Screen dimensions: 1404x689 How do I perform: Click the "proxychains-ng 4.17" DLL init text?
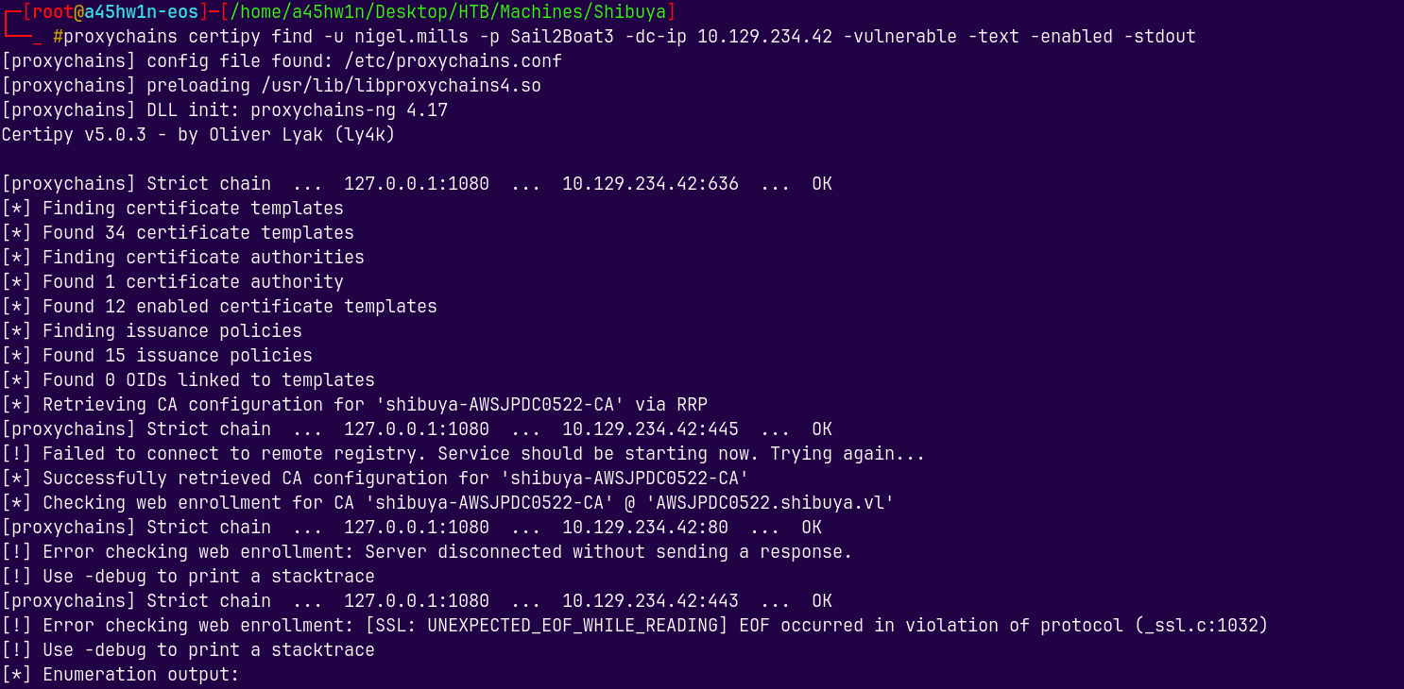pyautogui.click(x=349, y=110)
